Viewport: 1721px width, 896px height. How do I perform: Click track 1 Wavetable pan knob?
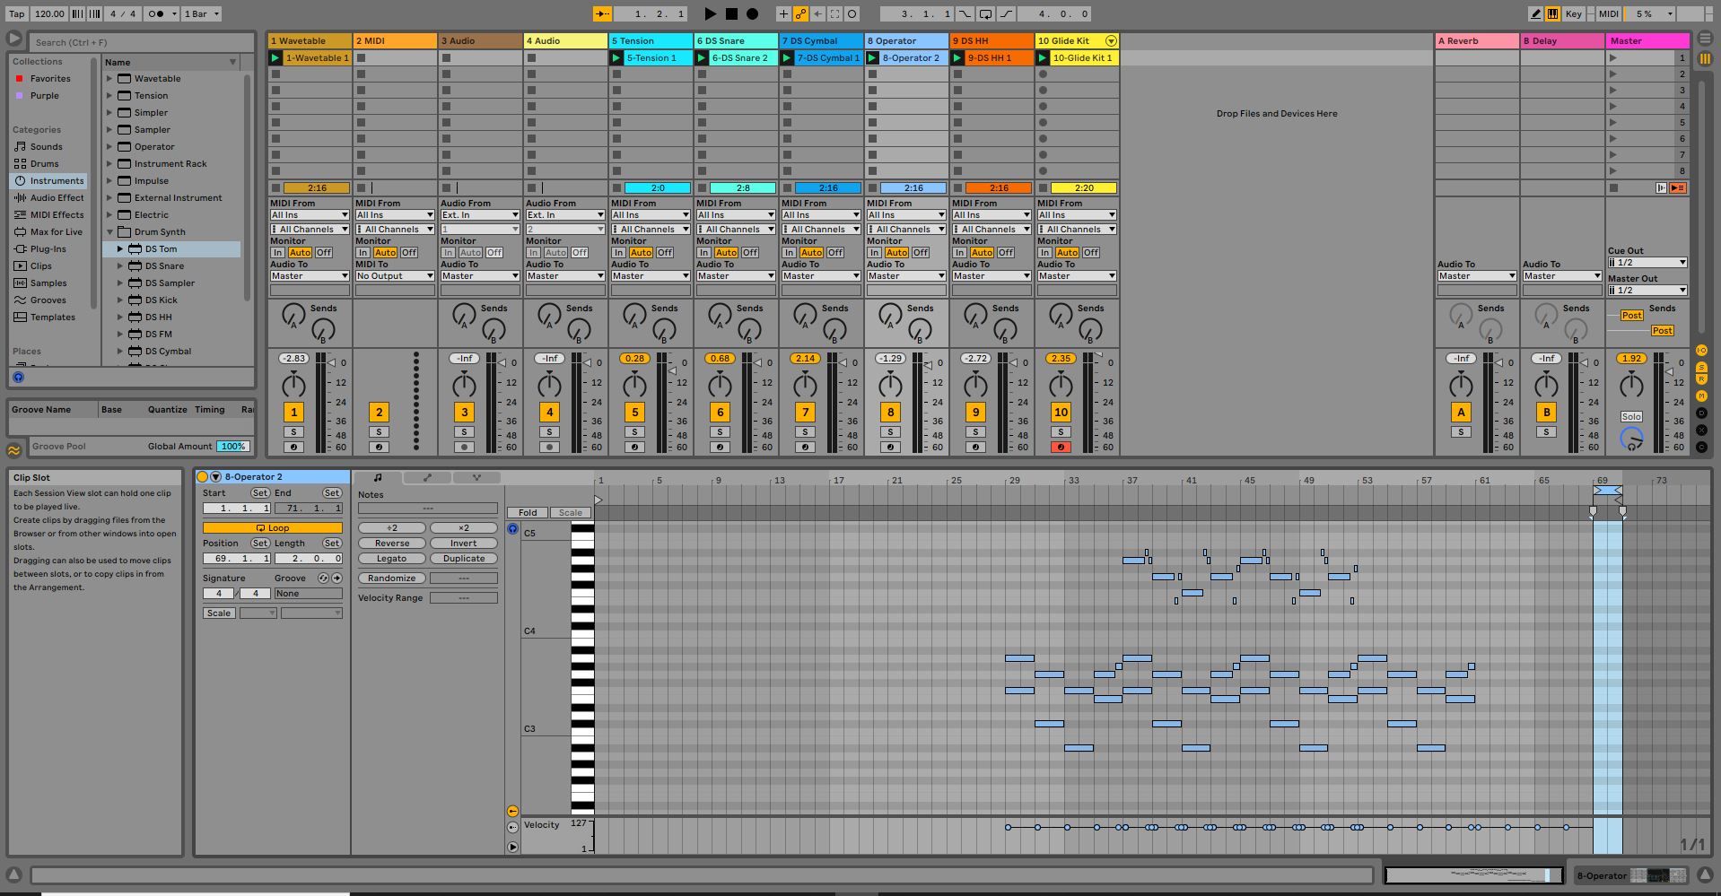tap(293, 386)
